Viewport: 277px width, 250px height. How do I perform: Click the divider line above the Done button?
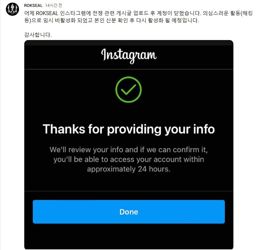pyautogui.click(x=129, y=191)
